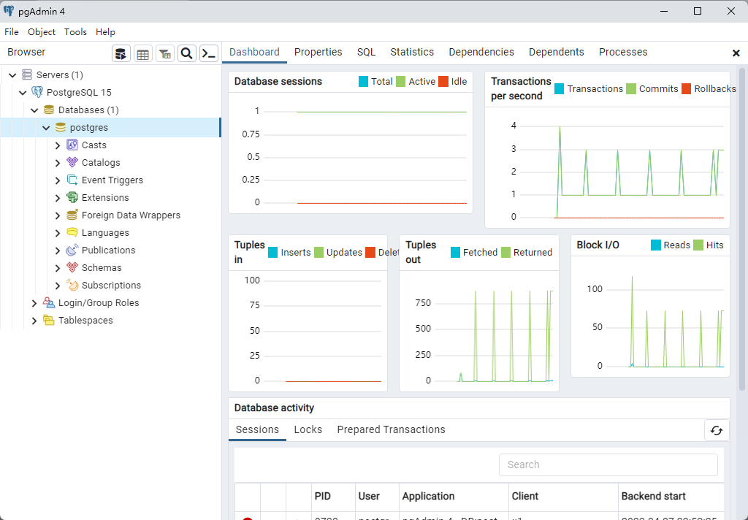The image size is (748, 520).
Task: Open the Query Tool icon in Browser toolbar
Action: click(121, 53)
